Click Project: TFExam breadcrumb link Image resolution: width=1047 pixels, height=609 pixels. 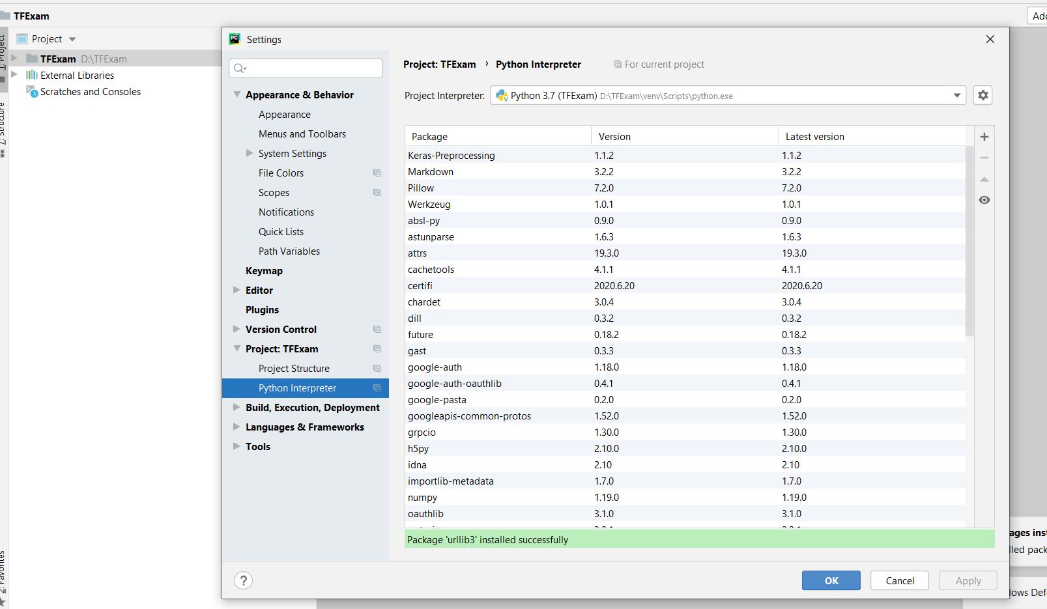[x=440, y=64]
